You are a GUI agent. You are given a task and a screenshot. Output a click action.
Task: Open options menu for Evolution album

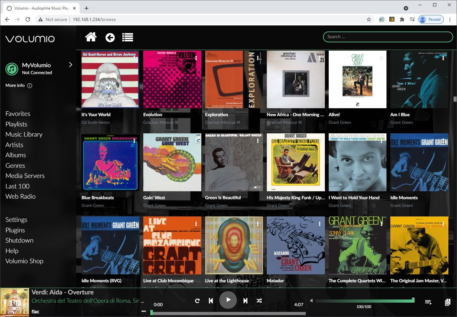196,58
